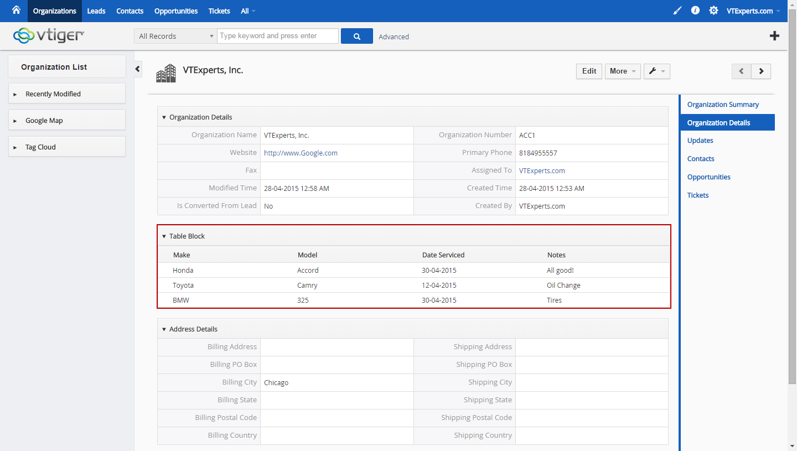The width and height of the screenshot is (797, 451).
Task: Open the More dropdown button
Action: 623,71
